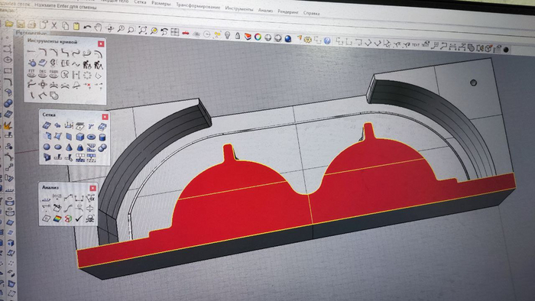Open rainbow curvature analysis in Анализ

tap(57, 218)
